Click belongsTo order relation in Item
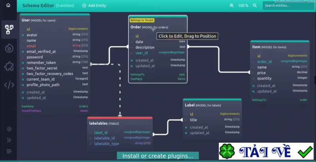Viewport: 316px width, 162px height. pos(280,100)
